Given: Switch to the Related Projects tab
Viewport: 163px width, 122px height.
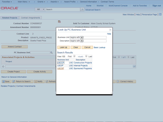Looking at the screenshot, I should pos(10,18).
